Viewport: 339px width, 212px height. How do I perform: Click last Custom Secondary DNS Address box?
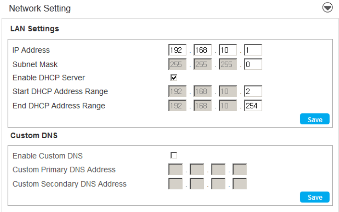pos(240,184)
